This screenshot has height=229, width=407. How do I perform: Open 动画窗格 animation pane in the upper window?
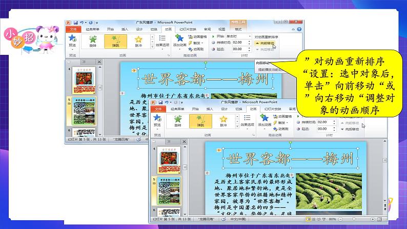pos(197,37)
